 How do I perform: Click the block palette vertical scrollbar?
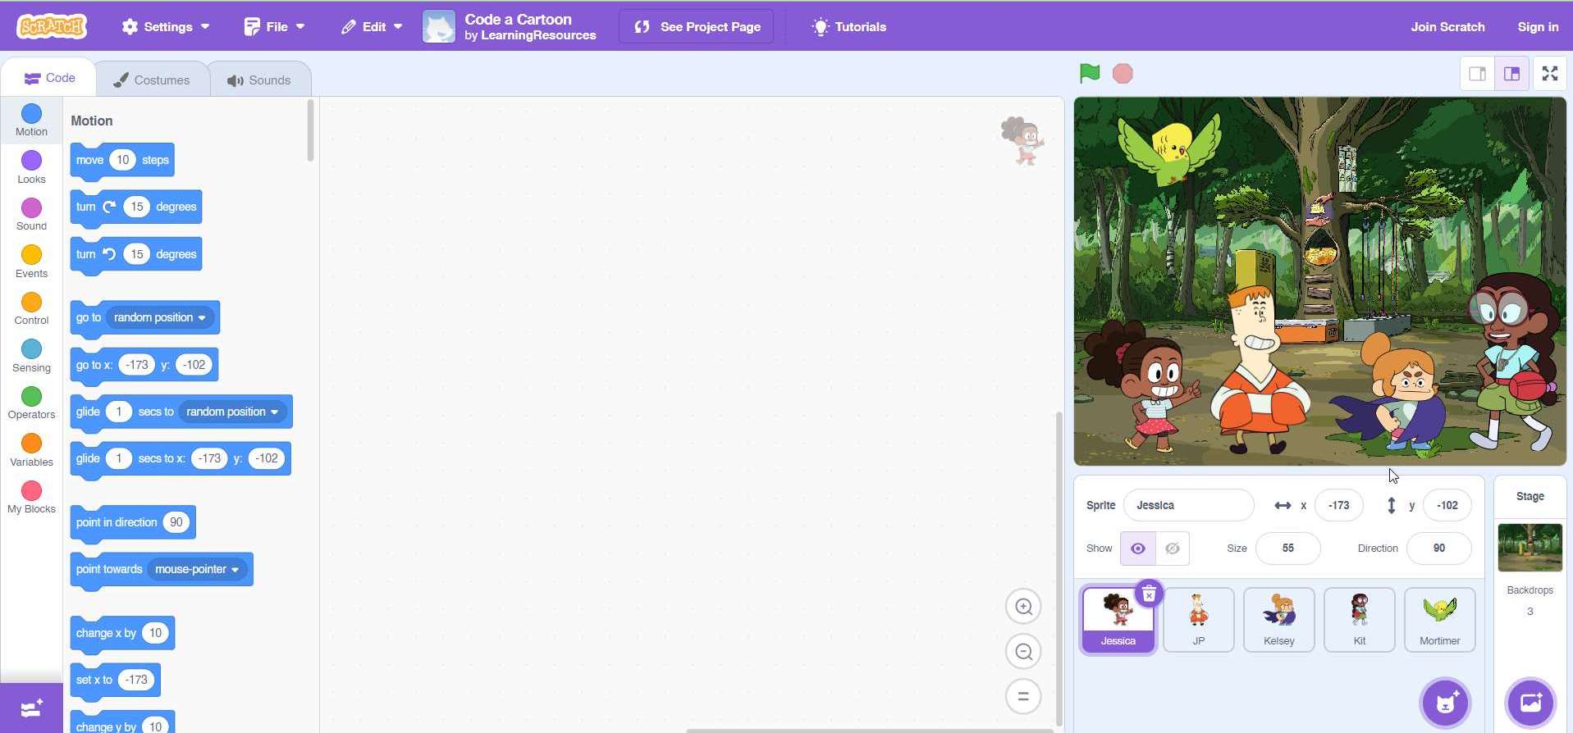(310, 131)
